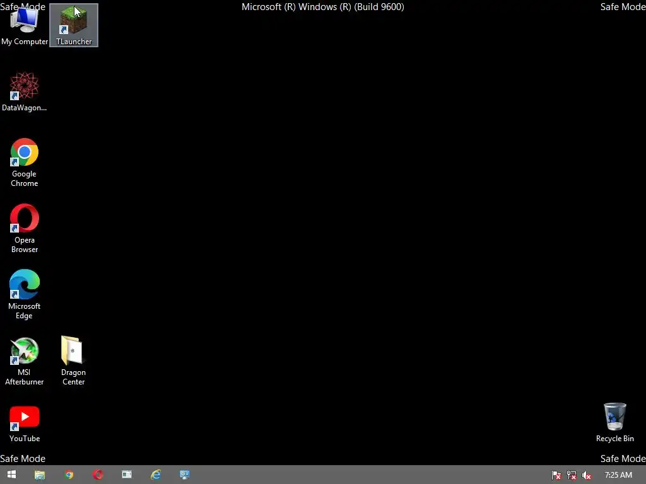Select the Microsoft Edge desktop shortcut
646x484 pixels.
click(25, 295)
